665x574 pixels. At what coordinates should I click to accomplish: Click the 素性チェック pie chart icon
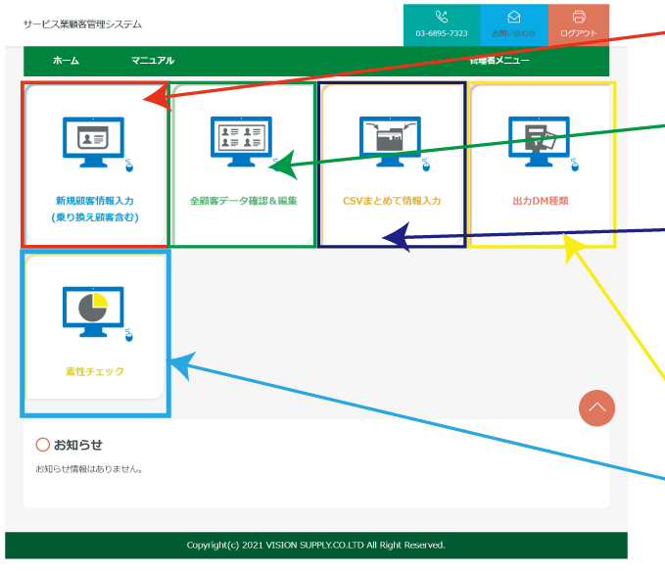[98, 313]
